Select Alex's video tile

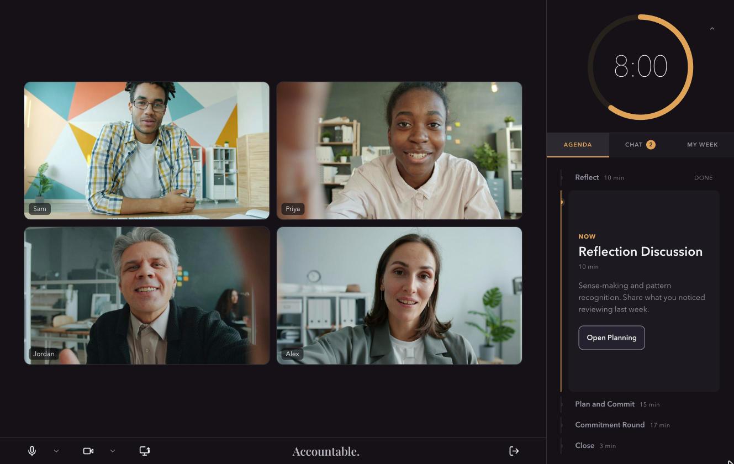[x=399, y=296]
